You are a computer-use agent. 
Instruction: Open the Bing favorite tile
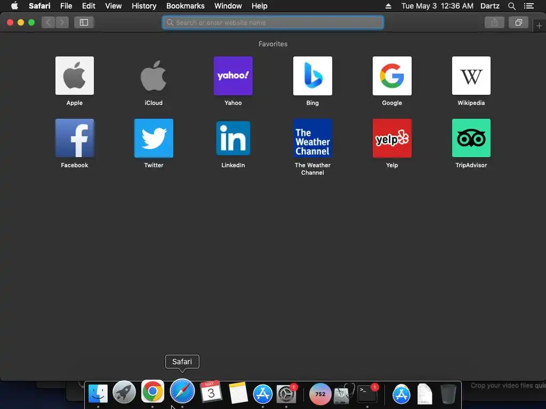(312, 76)
